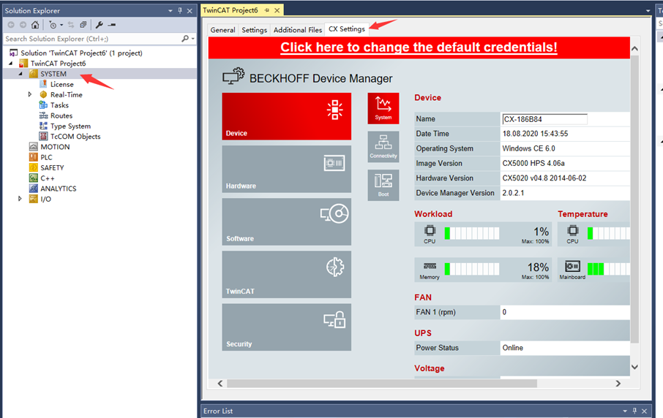The image size is (663, 418).
Task: Click the Sync with Active Document icon
Action: (71, 25)
